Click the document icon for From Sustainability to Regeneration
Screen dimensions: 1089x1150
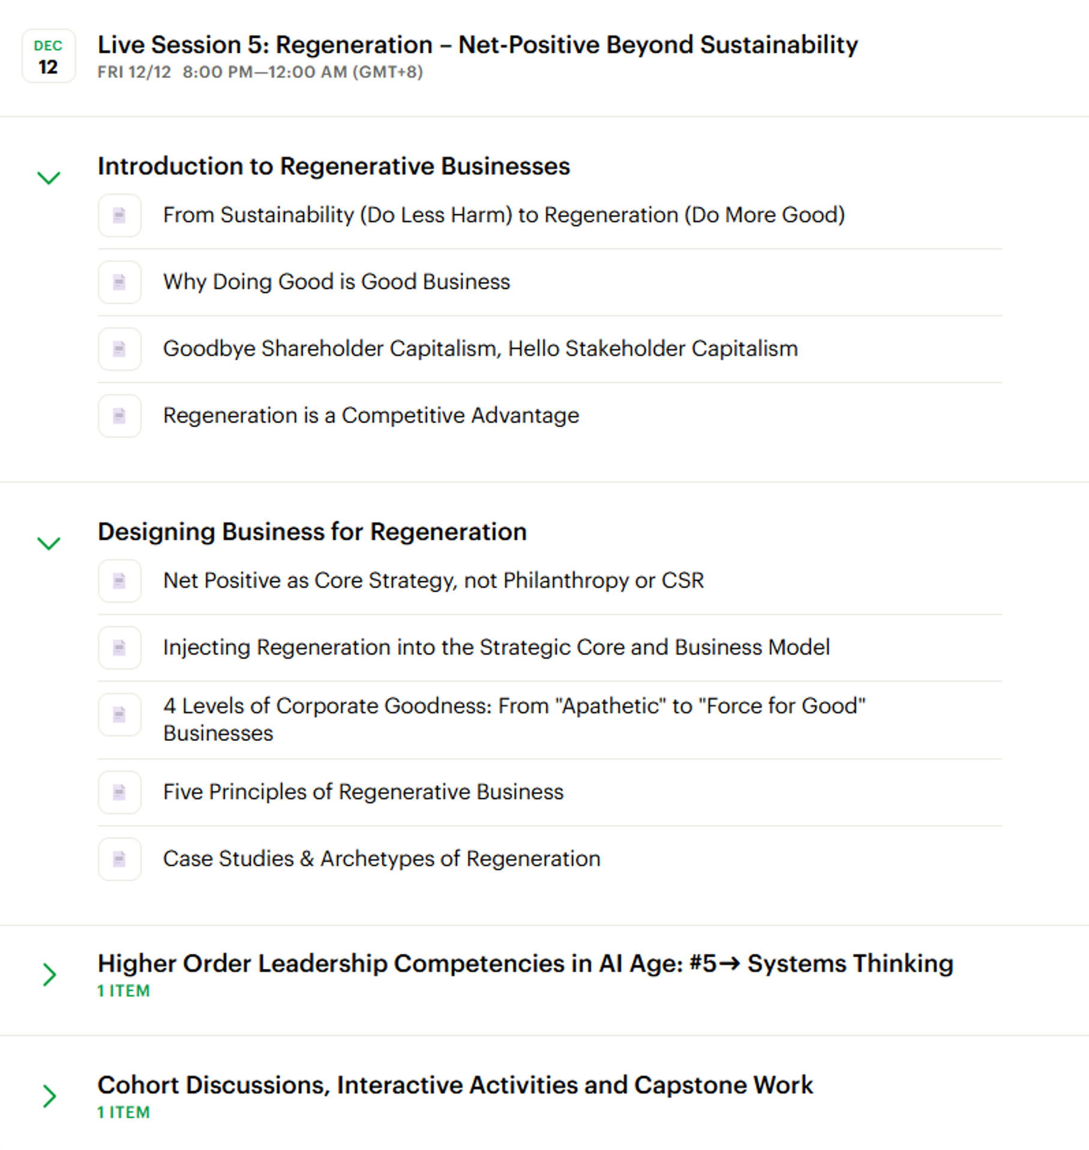click(119, 215)
